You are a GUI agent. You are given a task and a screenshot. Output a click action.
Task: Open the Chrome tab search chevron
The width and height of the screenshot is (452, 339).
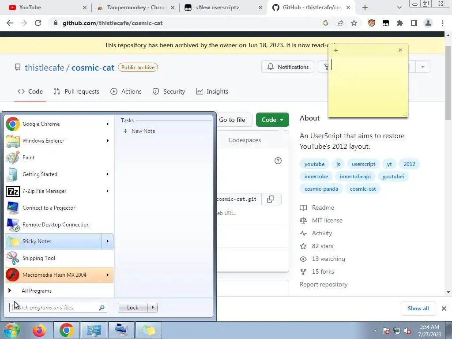399,8
